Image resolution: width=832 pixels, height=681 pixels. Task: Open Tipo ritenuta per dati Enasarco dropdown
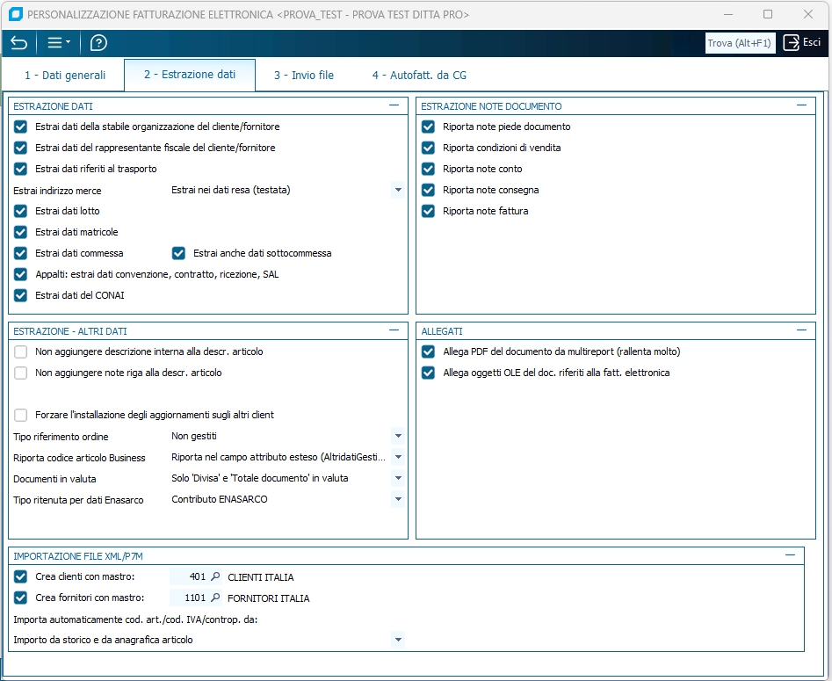pos(398,499)
